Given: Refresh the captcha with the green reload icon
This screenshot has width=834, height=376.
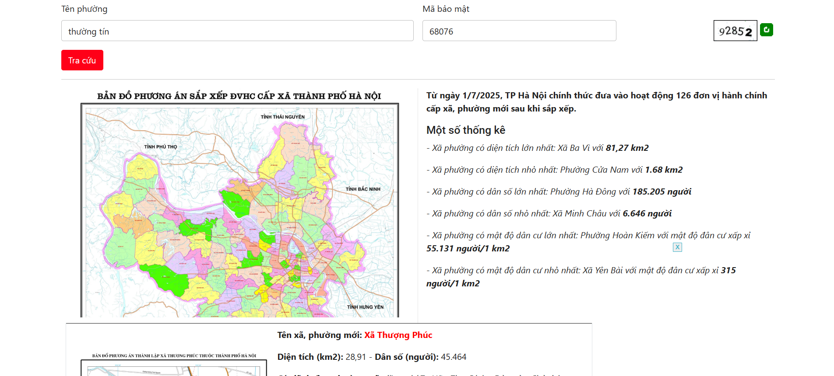Looking at the screenshot, I should [766, 30].
